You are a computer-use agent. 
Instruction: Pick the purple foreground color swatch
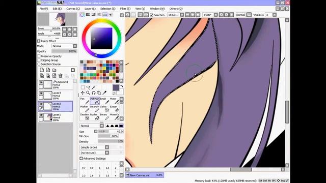(x=116, y=87)
